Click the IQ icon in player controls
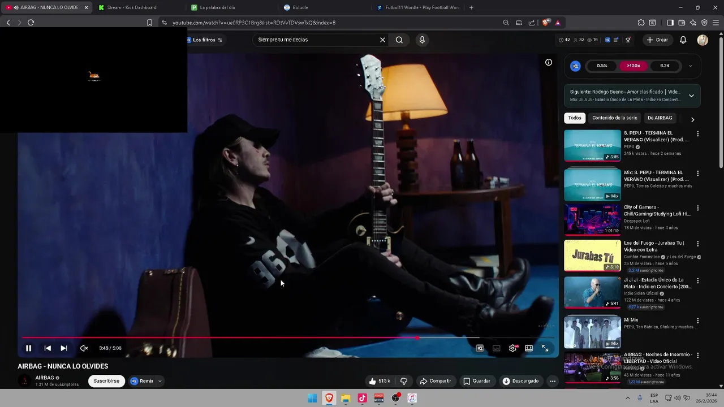This screenshot has height=407, width=724. click(x=480, y=348)
